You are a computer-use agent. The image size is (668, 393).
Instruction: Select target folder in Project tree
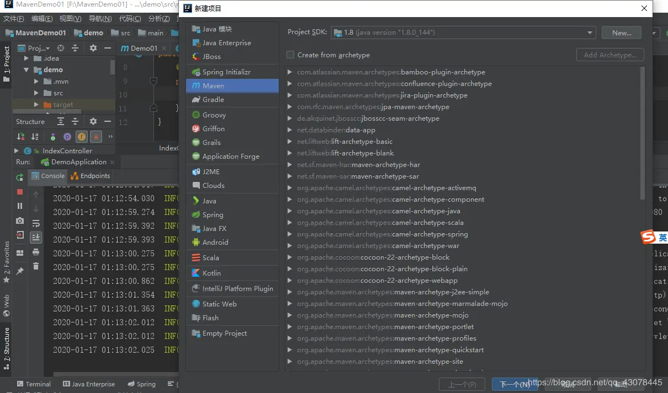click(x=63, y=105)
